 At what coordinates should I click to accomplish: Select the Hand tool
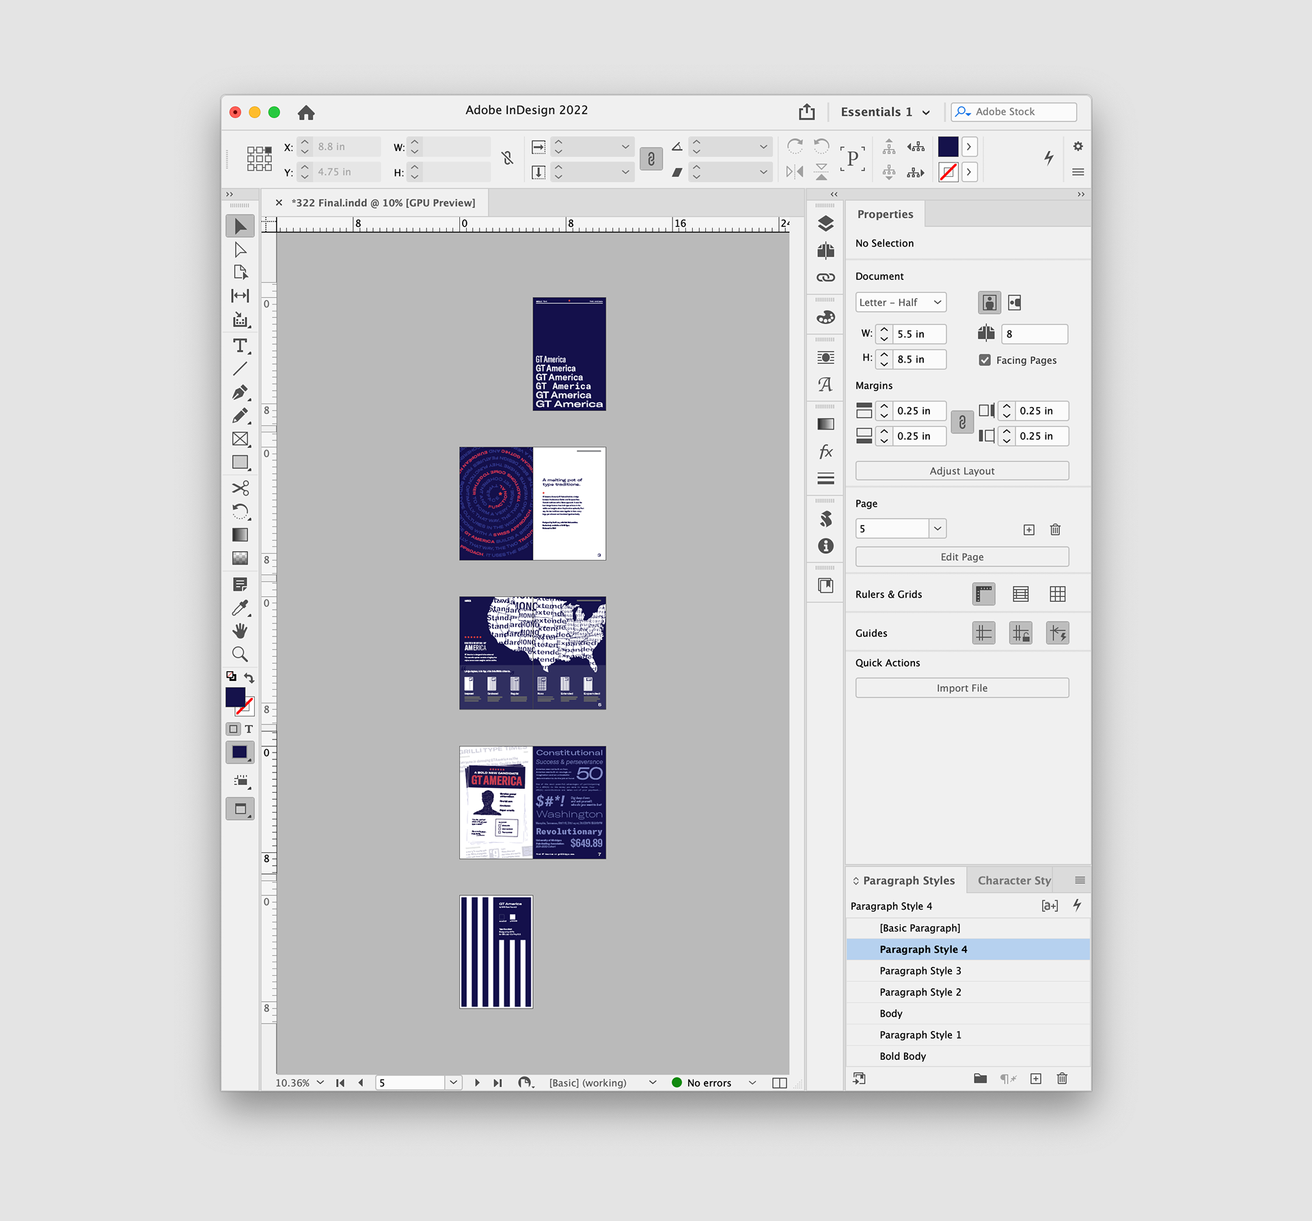pyautogui.click(x=240, y=630)
